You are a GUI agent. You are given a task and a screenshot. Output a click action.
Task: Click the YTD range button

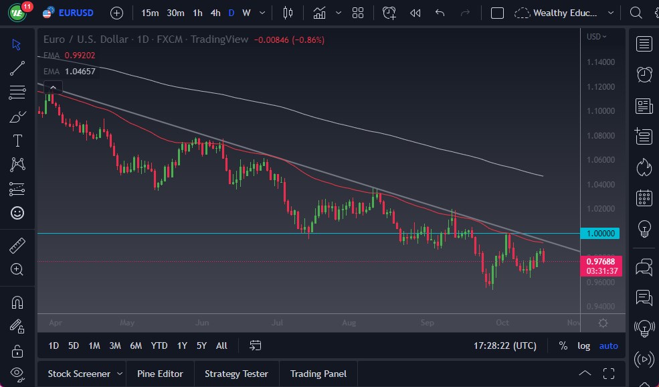(x=159, y=345)
